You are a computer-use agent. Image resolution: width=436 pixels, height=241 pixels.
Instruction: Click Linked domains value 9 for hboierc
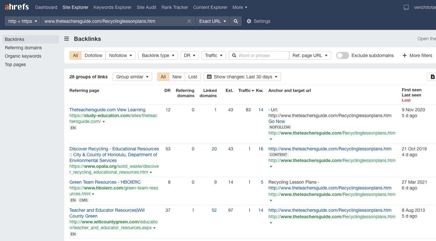point(215,182)
